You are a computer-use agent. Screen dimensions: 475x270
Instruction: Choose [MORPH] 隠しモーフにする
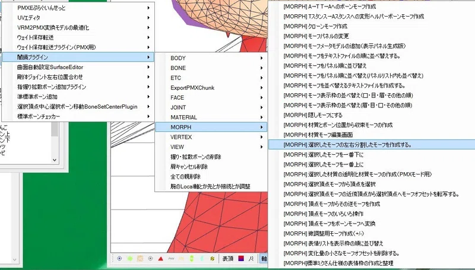coord(372,115)
